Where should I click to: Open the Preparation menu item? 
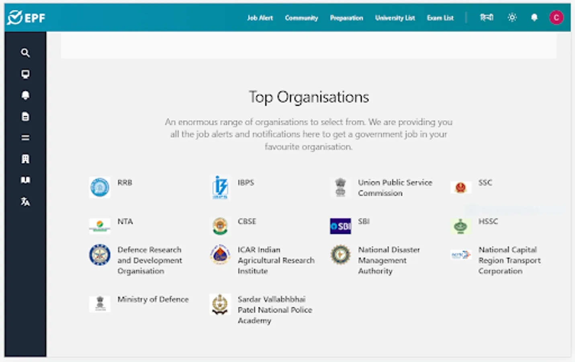[x=346, y=18]
